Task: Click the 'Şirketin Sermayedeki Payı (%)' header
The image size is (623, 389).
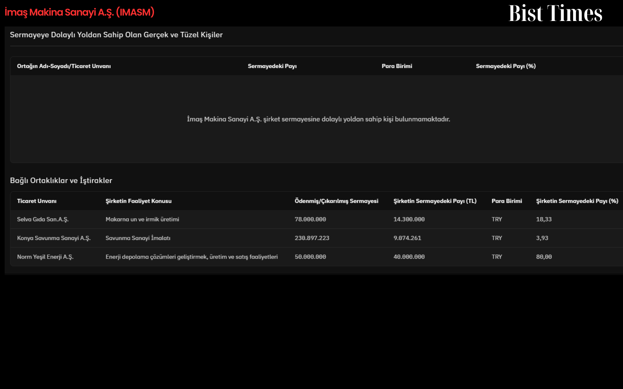Action: [577, 201]
